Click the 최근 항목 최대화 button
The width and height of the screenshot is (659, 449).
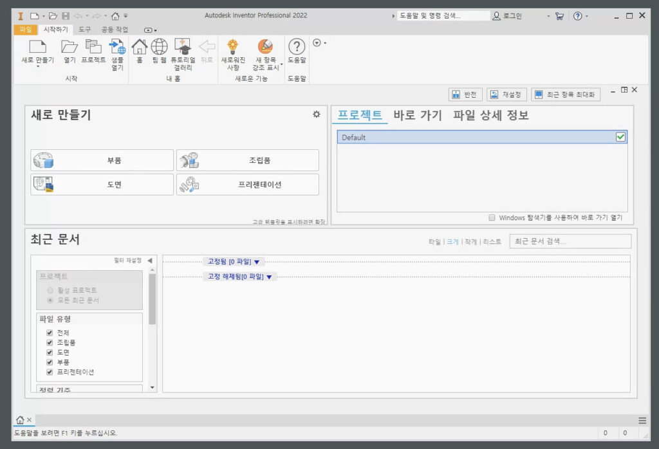point(565,95)
